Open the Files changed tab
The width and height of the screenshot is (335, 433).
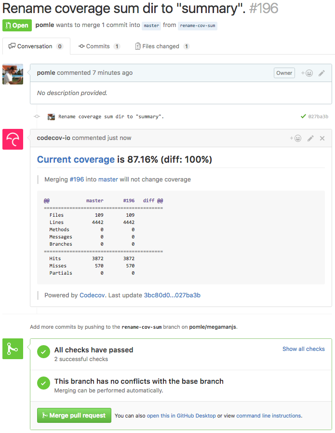point(162,46)
